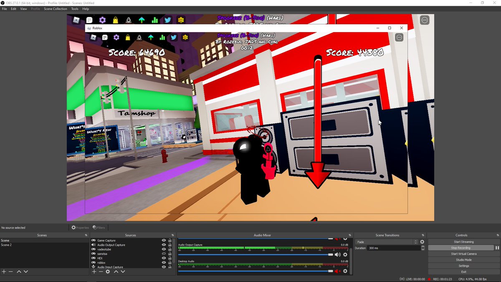This screenshot has height=282, width=501.
Task: Open the Help menu
Action: point(86,9)
